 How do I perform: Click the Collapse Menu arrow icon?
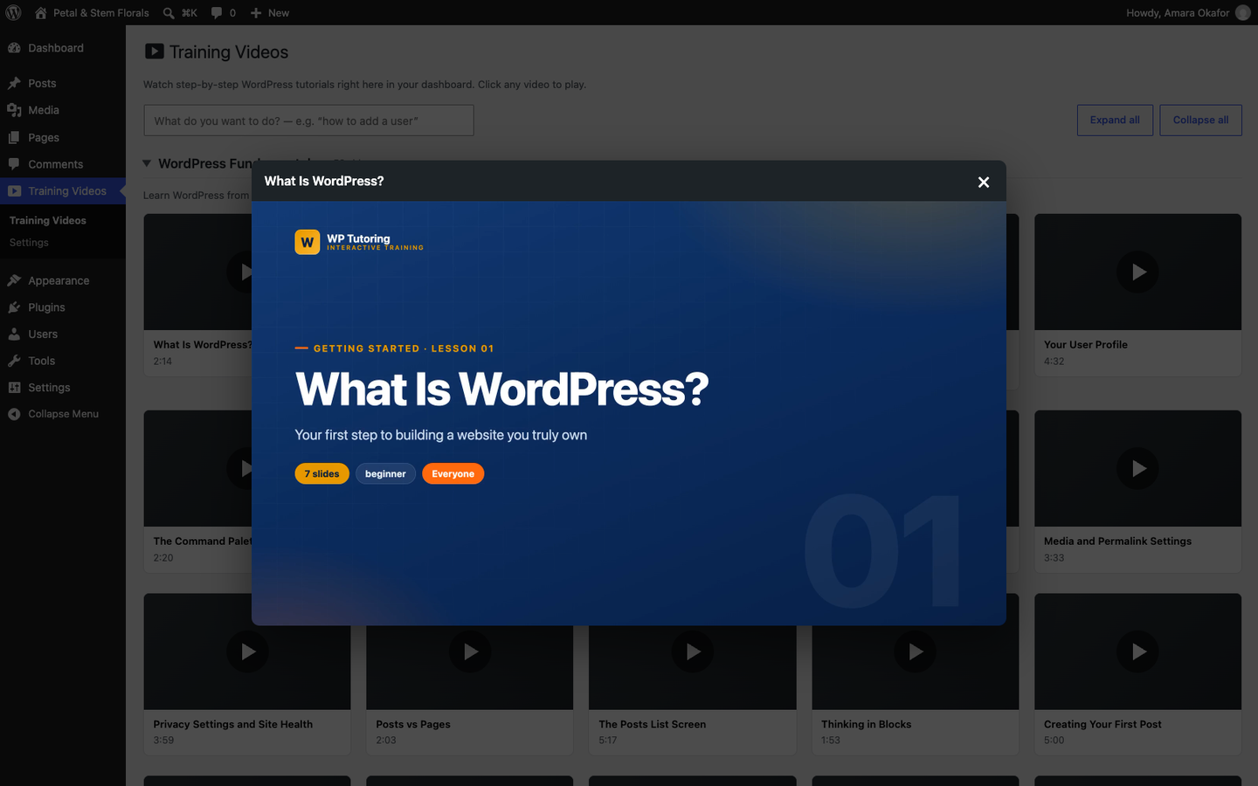pyautogui.click(x=14, y=414)
